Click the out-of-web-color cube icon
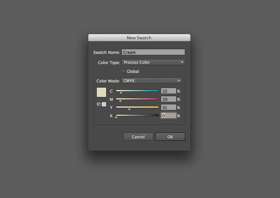 coord(98,104)
